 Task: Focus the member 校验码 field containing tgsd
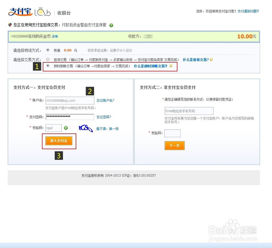point(53,128)
